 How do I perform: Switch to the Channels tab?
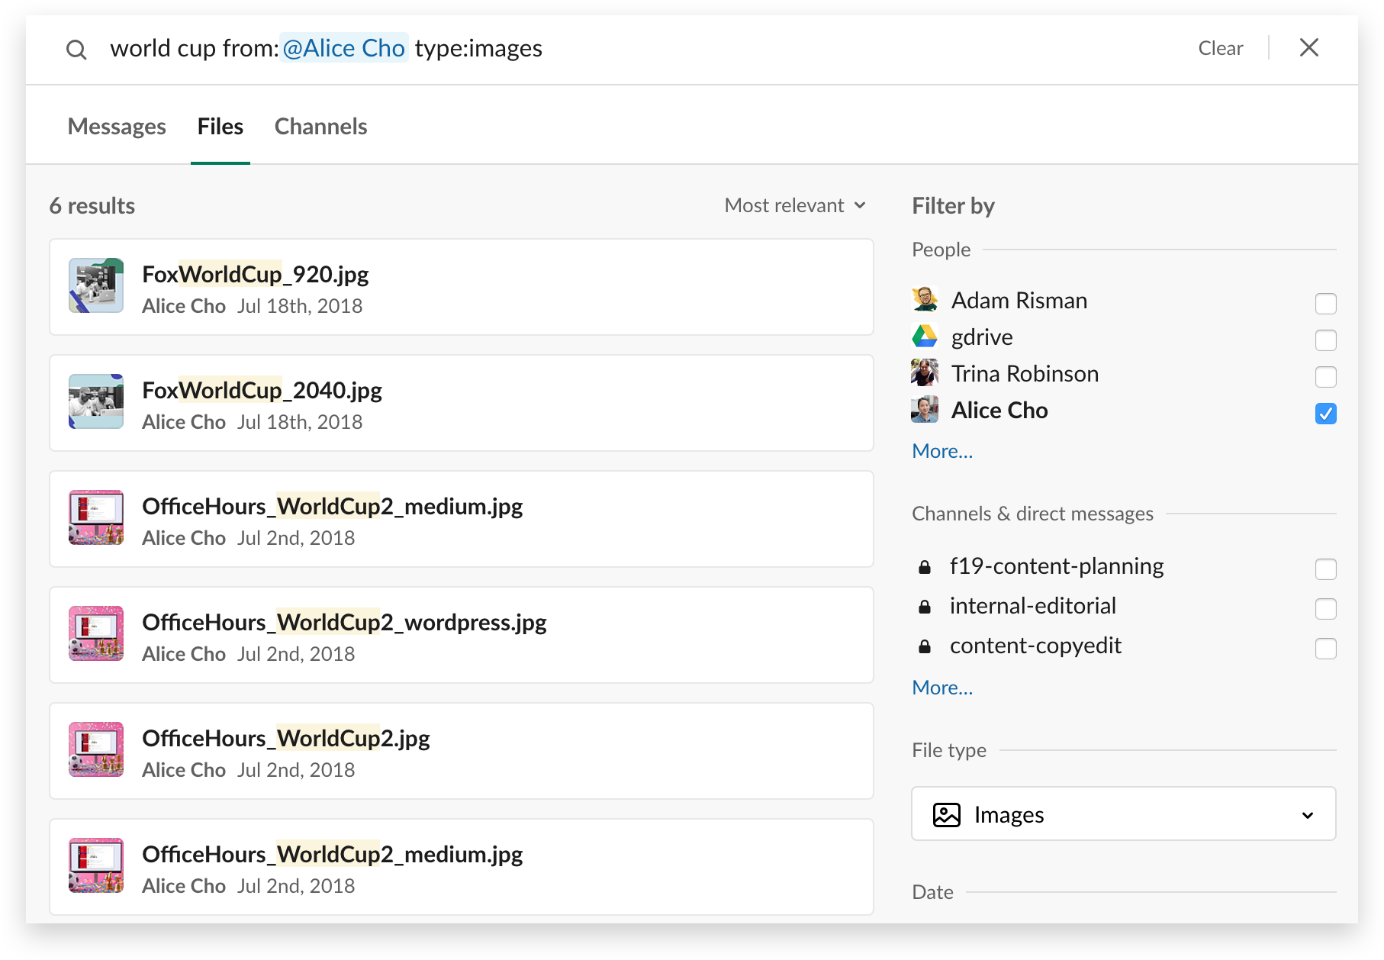(x=320, y=127)
